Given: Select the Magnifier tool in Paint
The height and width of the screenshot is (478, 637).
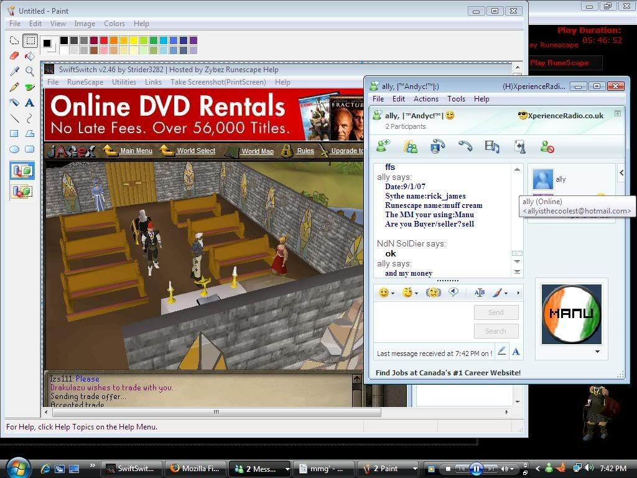Looking at the screenshot, I should tap(30, 72).
